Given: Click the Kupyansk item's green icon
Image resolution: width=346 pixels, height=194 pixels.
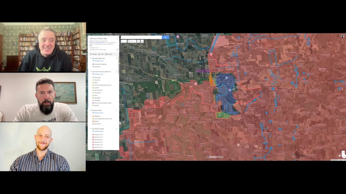Looking at the screenshot, I should 93,100.
